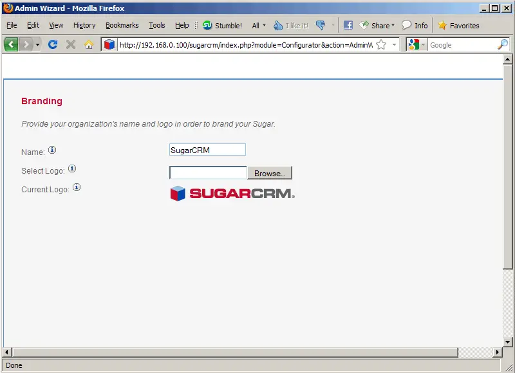The image size is (515, 373).
Task: Click the toolbar drag handle after Help
Action: tap(196, 25)
